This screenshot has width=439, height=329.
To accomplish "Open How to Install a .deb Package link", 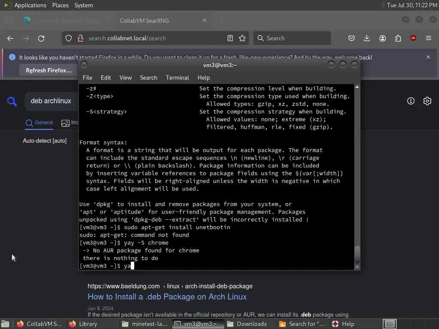I will point(167,297).
